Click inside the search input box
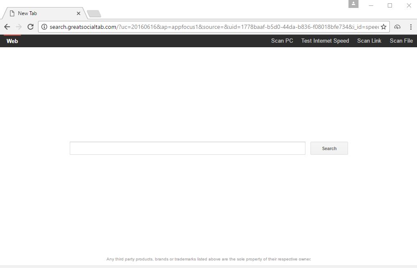The height and width of the screenshot is (268, 417). [x=187, y=148]
